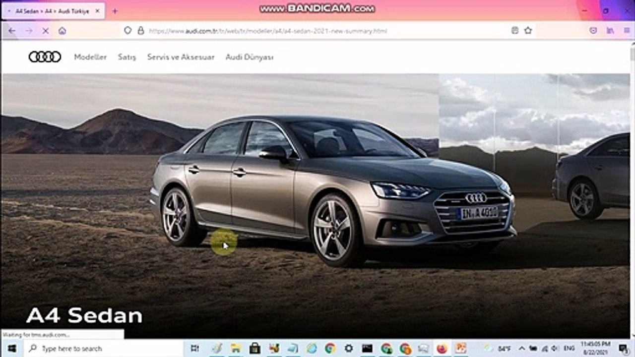The image size is (635, 357).
Task: Open File Explorer from the taskbar
Action: (x=236, y=349)
